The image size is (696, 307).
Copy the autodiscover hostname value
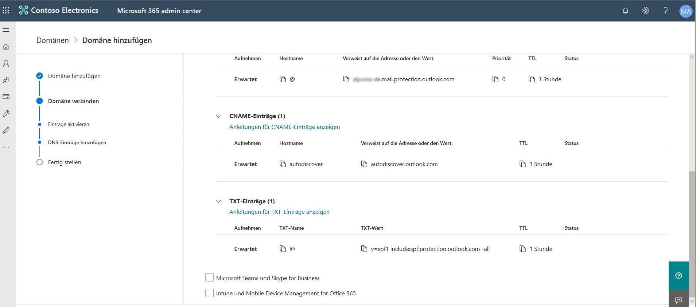click(283, 164)
